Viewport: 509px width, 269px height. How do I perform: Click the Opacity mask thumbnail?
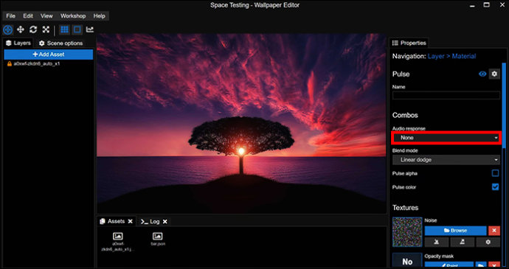(x=407, y=261)
